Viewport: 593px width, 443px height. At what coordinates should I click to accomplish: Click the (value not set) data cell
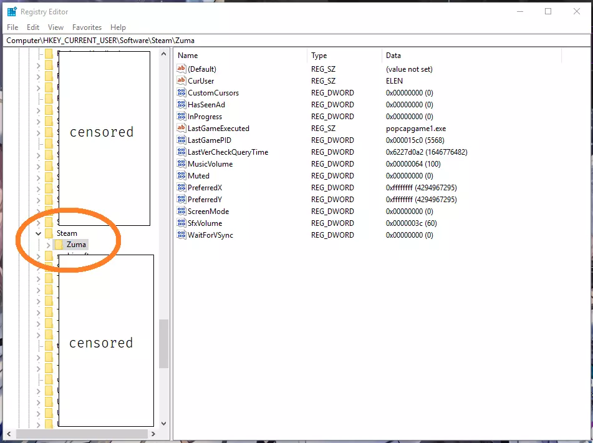pyautogui.click(x=409, y=69)
